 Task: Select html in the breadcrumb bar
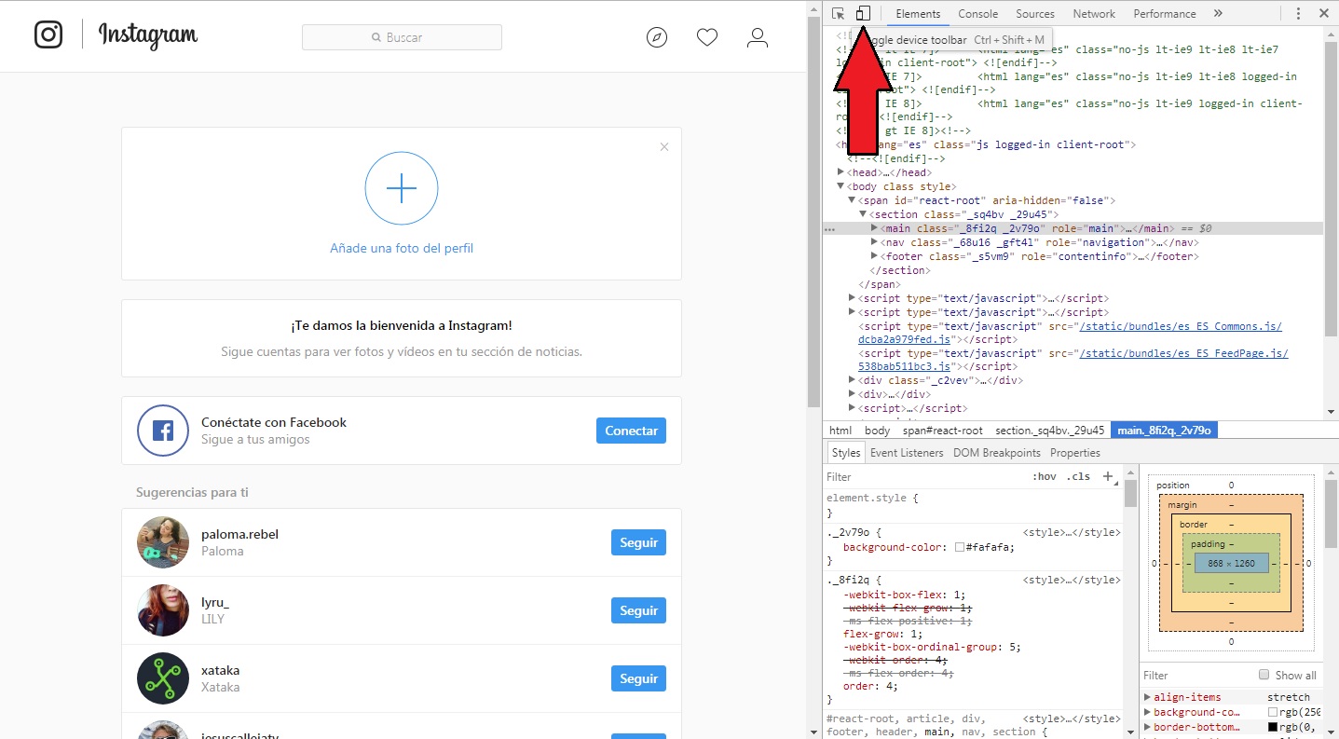pyautogui.click(x=840, y=431)
